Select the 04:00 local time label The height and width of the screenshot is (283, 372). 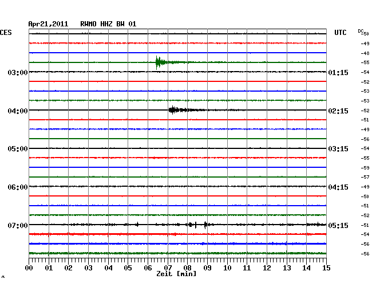coord(18,111)
